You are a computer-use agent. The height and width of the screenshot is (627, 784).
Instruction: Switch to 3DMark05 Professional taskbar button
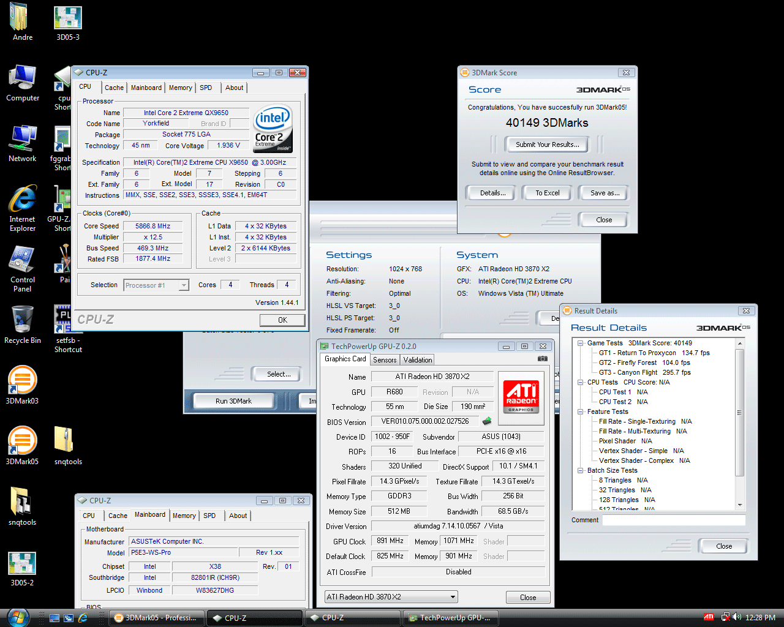coord(157,618)
